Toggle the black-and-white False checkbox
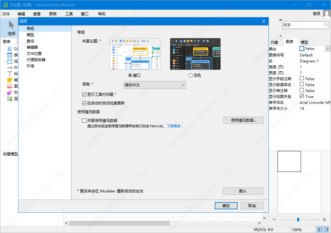The height and width of the screenshot is (233, 331). click(302, 49)
